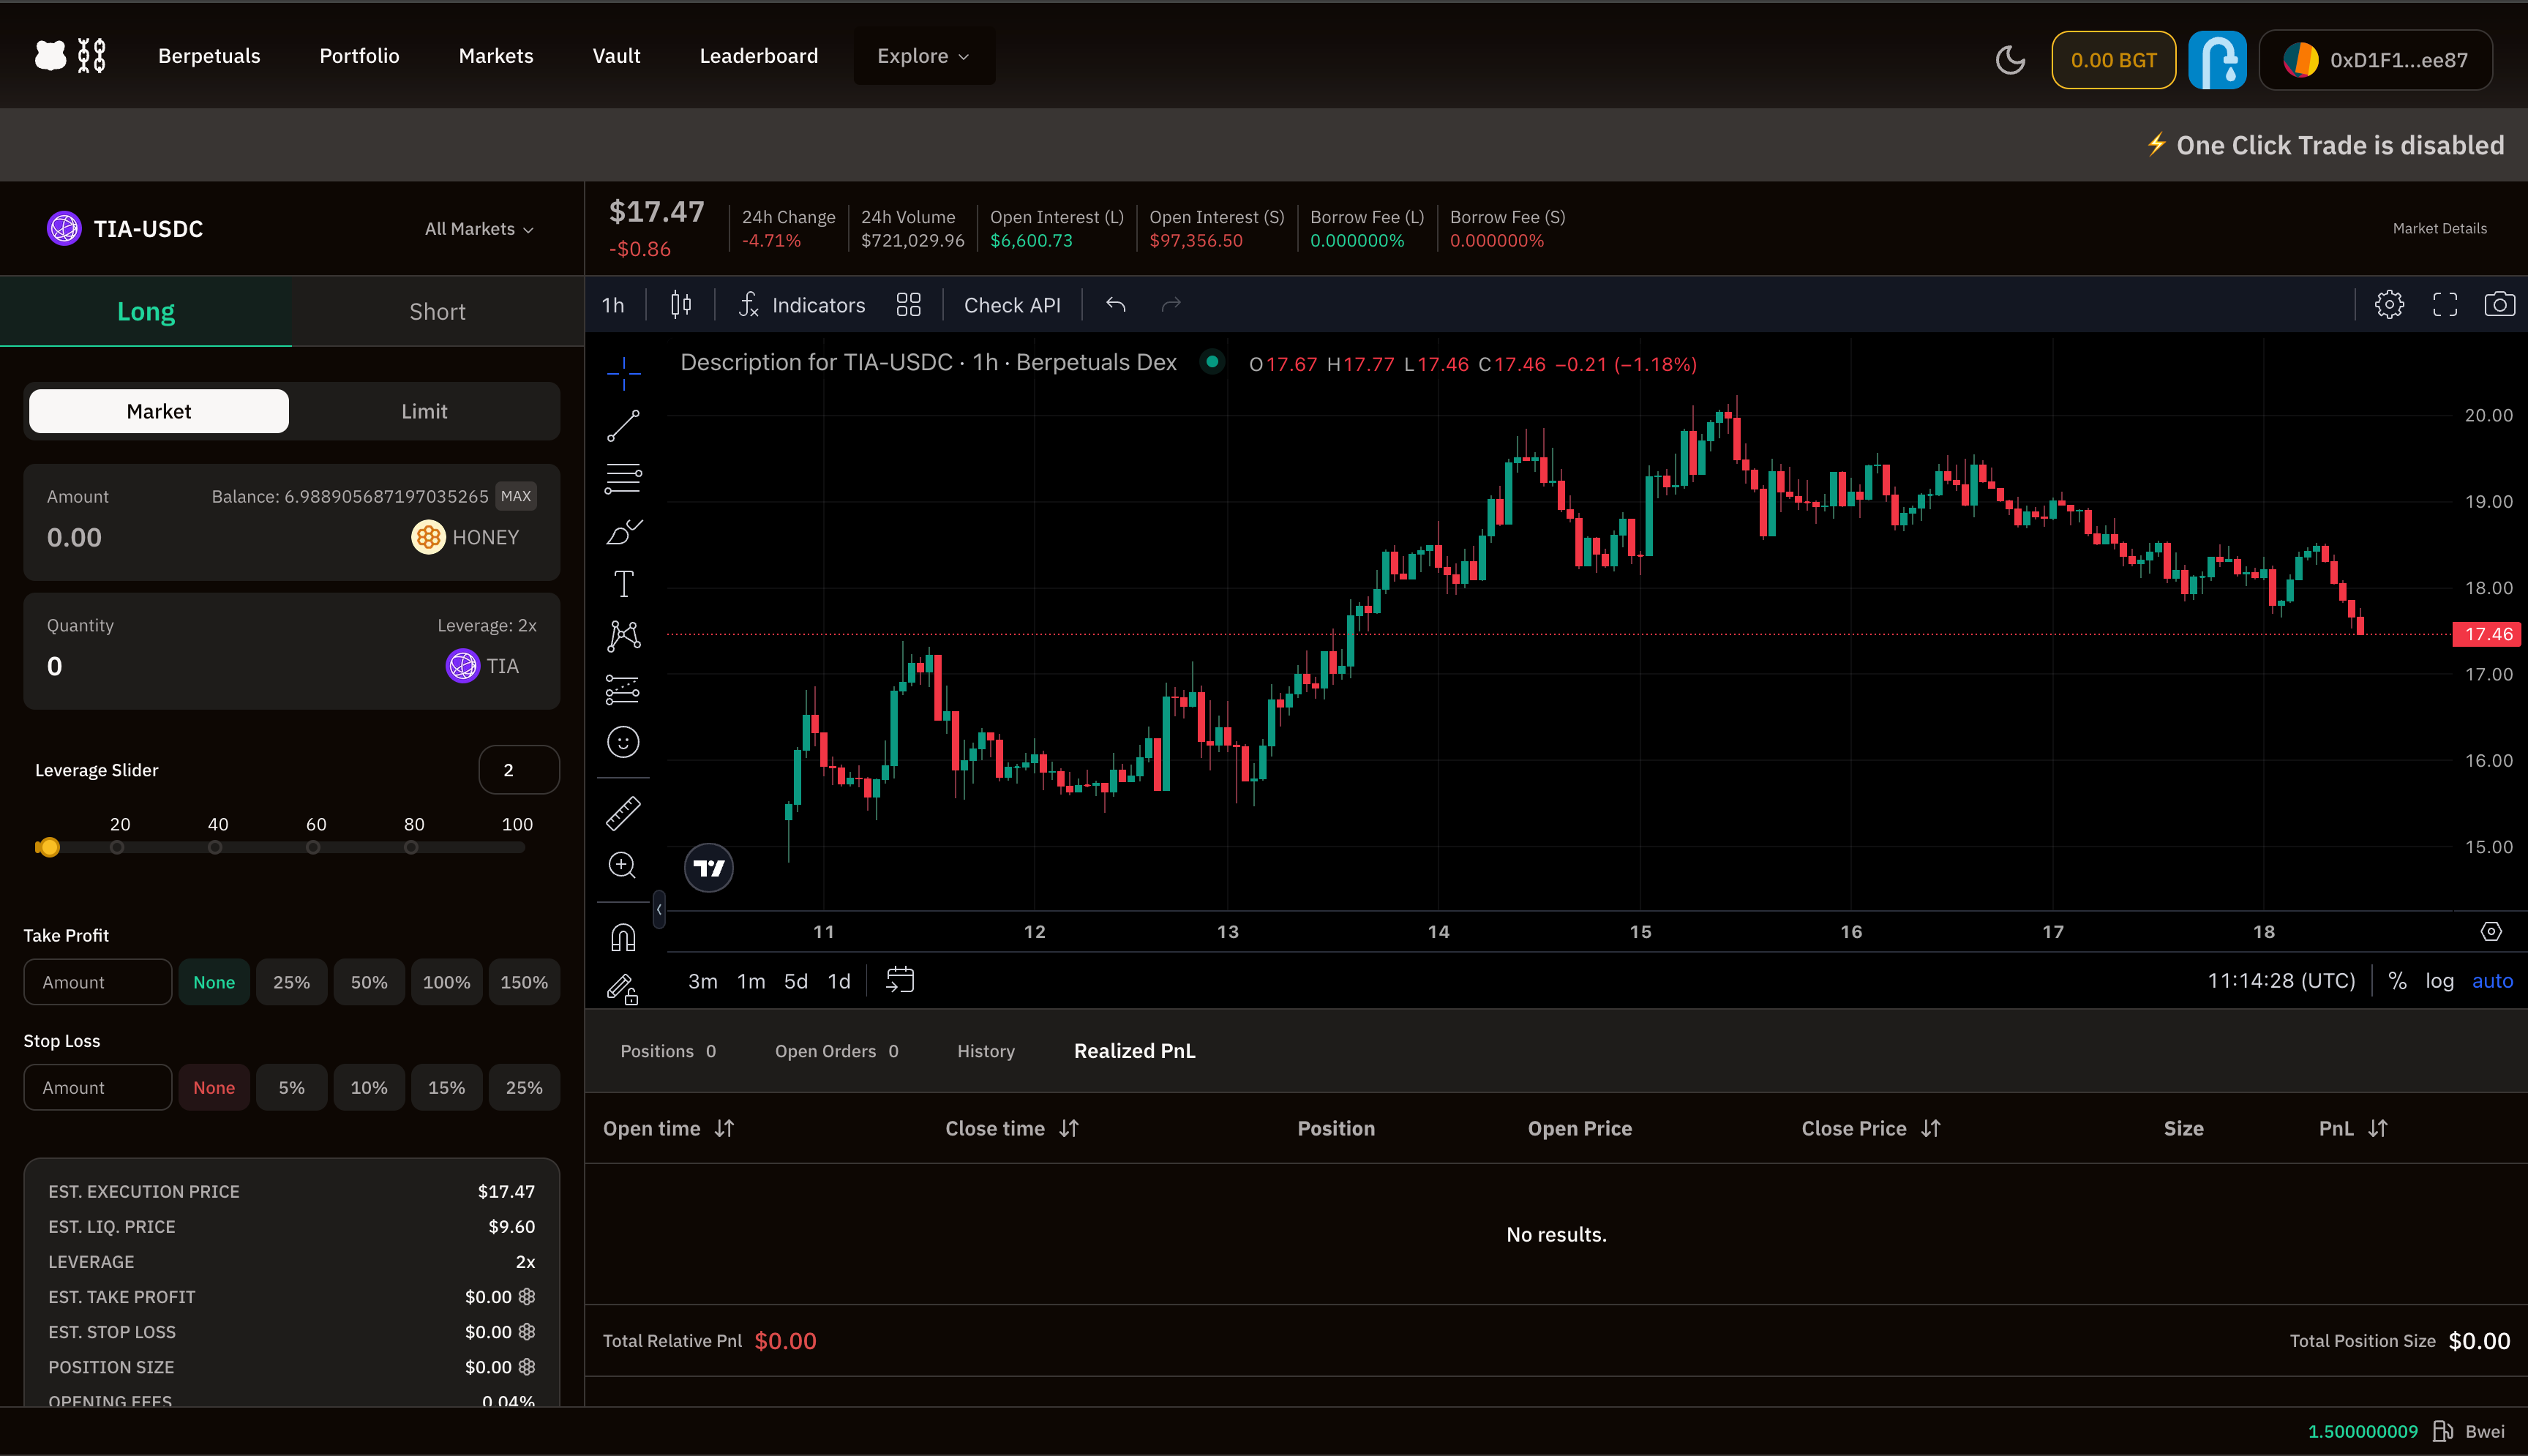Click MAX balance button
Image resolution: width=2528 pixels, height=1456 pixels.
tap(515, 496)
